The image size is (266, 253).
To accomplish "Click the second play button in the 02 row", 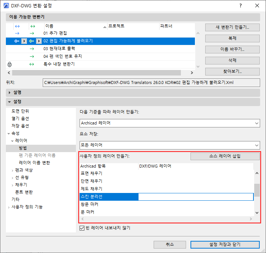I will pyautogui.click(x=39, y=41).
